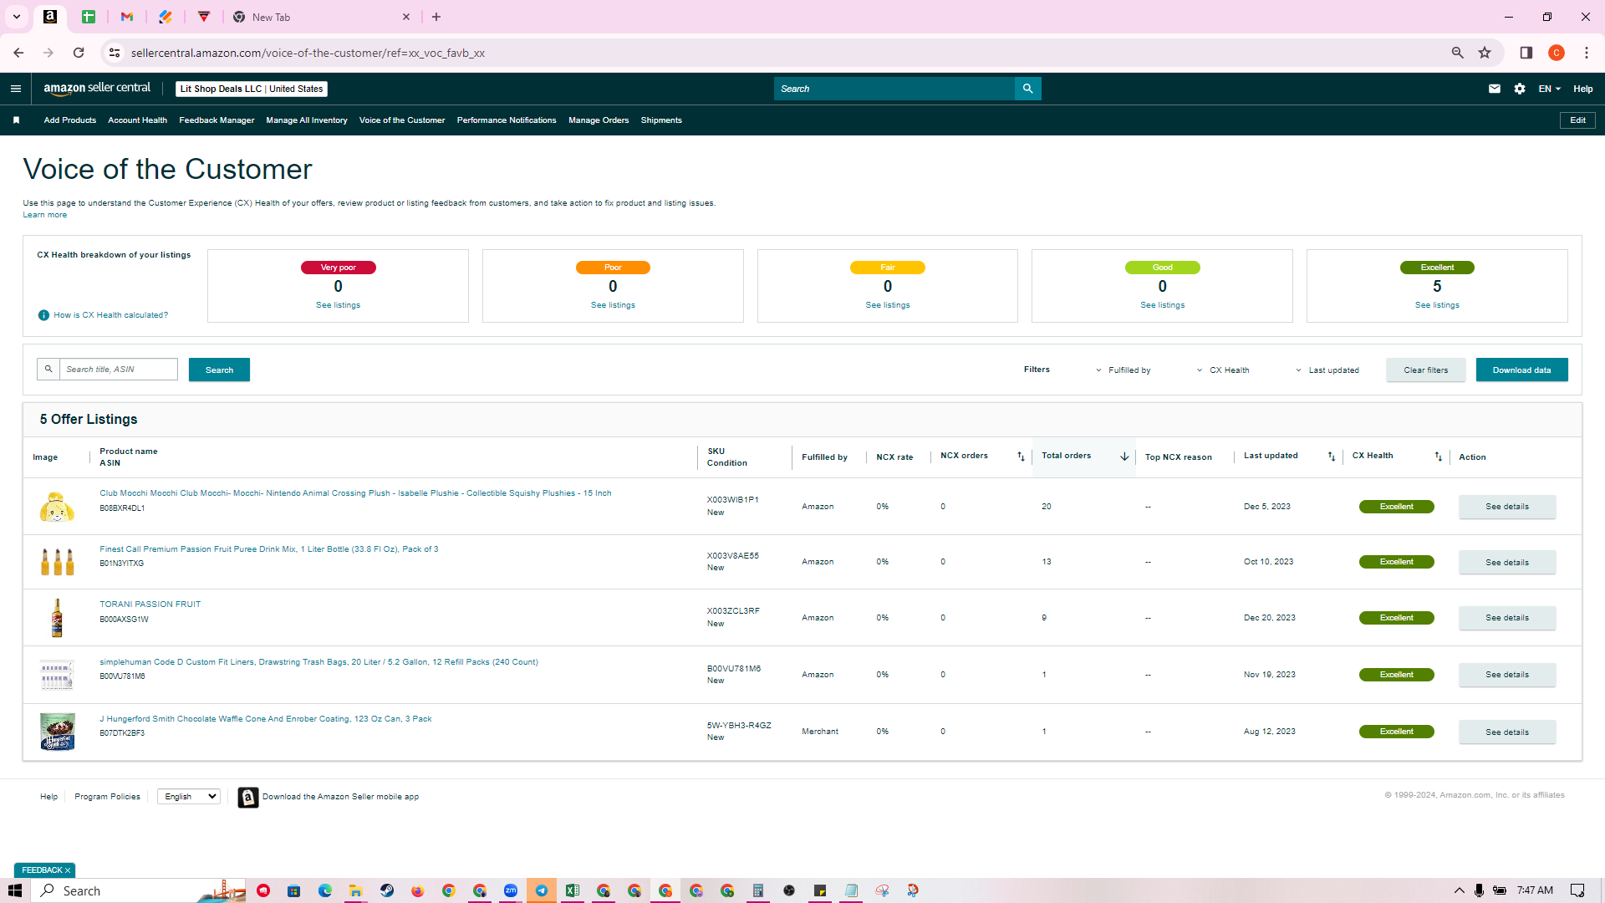Click the CX Health info icon
The width and height of the screenshot is (1605, 903).
43,315
